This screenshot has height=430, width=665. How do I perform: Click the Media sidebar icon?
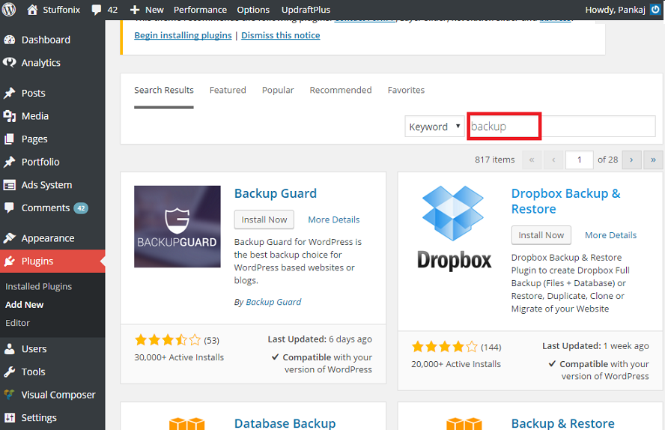point(9,116)
